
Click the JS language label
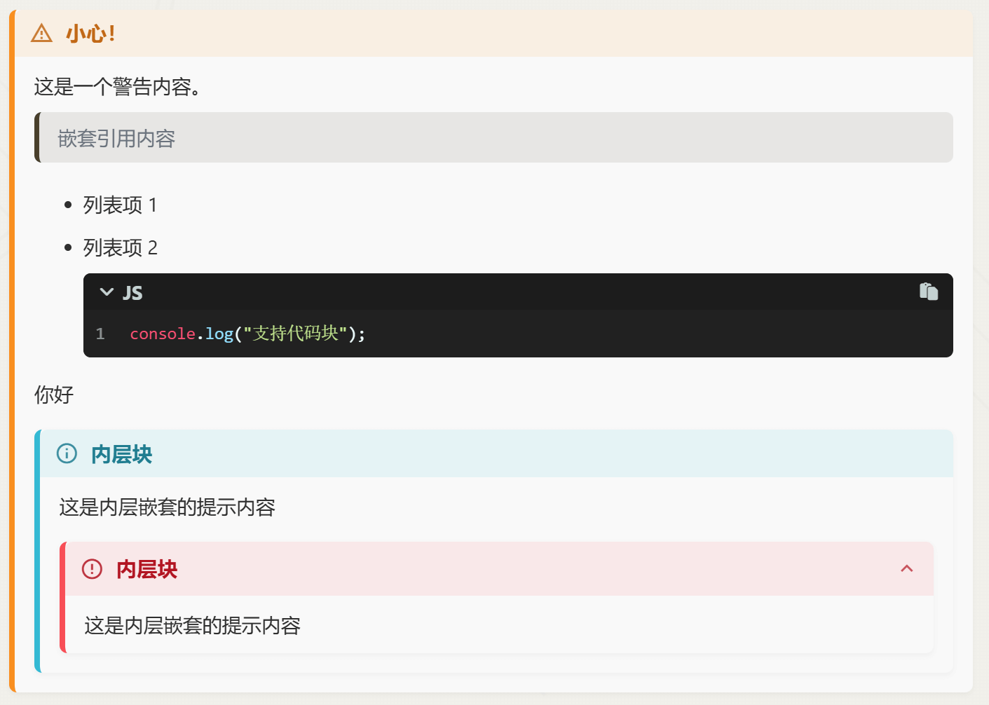point(132,293)
